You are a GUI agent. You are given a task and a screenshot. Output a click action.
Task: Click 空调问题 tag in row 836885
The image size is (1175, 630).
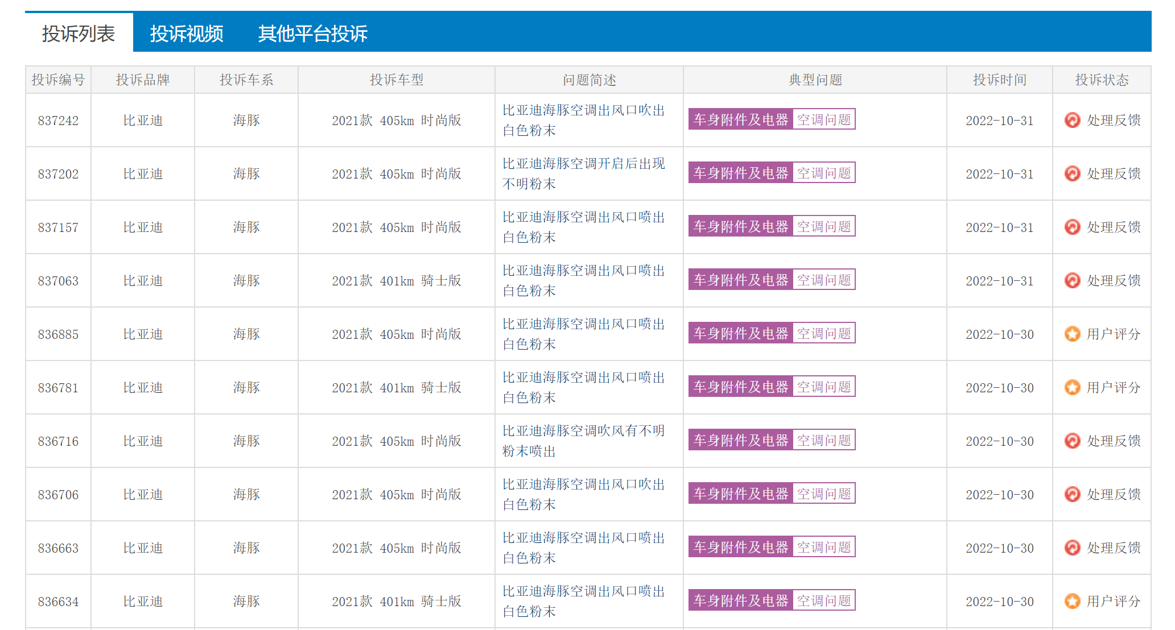[x=824, y=333]
